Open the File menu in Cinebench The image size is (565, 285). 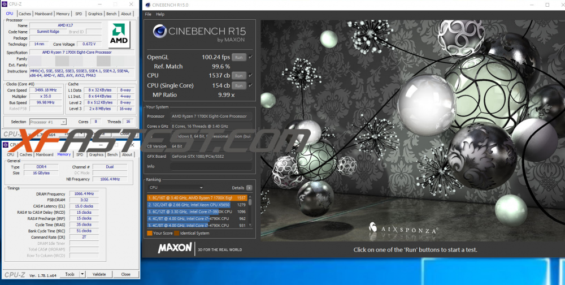(x=148, y=15)
